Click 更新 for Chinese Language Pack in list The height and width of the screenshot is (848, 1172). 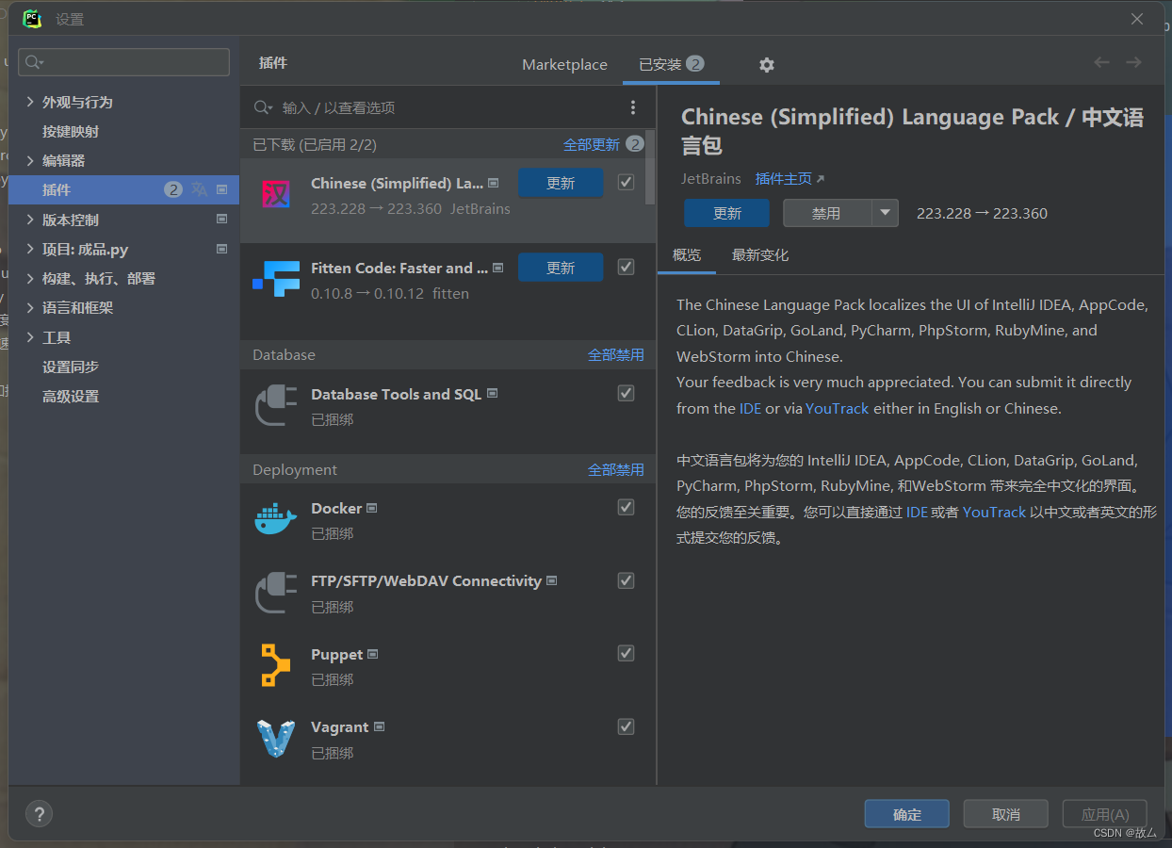click(x=561, y=183)
